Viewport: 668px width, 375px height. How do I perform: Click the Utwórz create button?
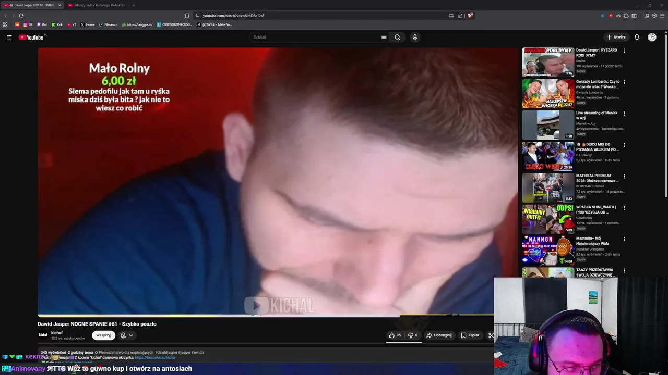coord(616,37)
